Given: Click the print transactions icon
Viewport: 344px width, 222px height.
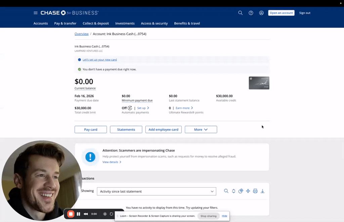Looking at the screenshot, I should coord(255,191).
